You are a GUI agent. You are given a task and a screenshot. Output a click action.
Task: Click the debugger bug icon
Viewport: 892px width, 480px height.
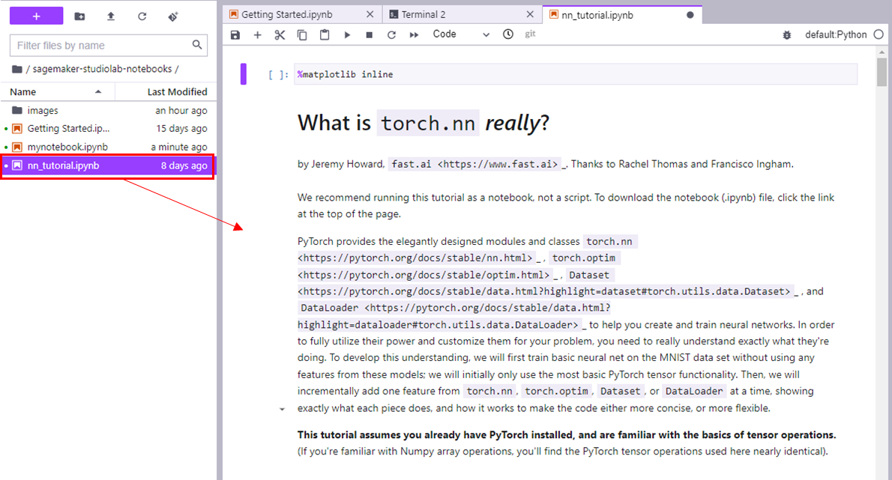(x=787, y=34)
